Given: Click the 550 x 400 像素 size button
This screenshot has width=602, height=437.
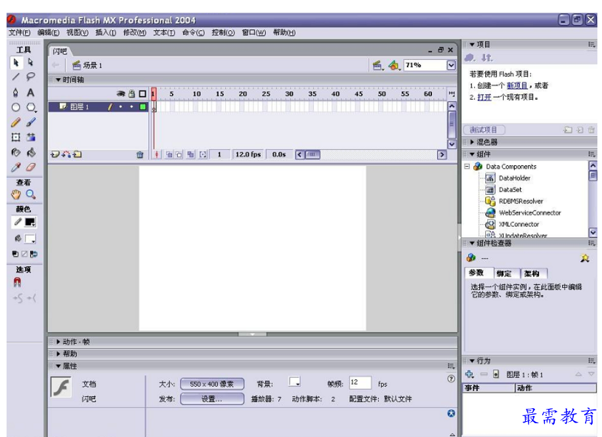Looking at the screenshot, I should click(212, 384).
